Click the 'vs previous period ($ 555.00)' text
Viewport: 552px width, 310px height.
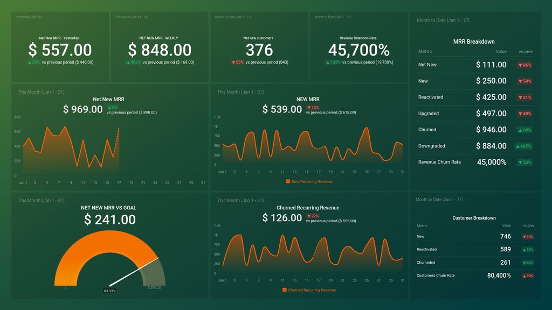pos(331,221)
